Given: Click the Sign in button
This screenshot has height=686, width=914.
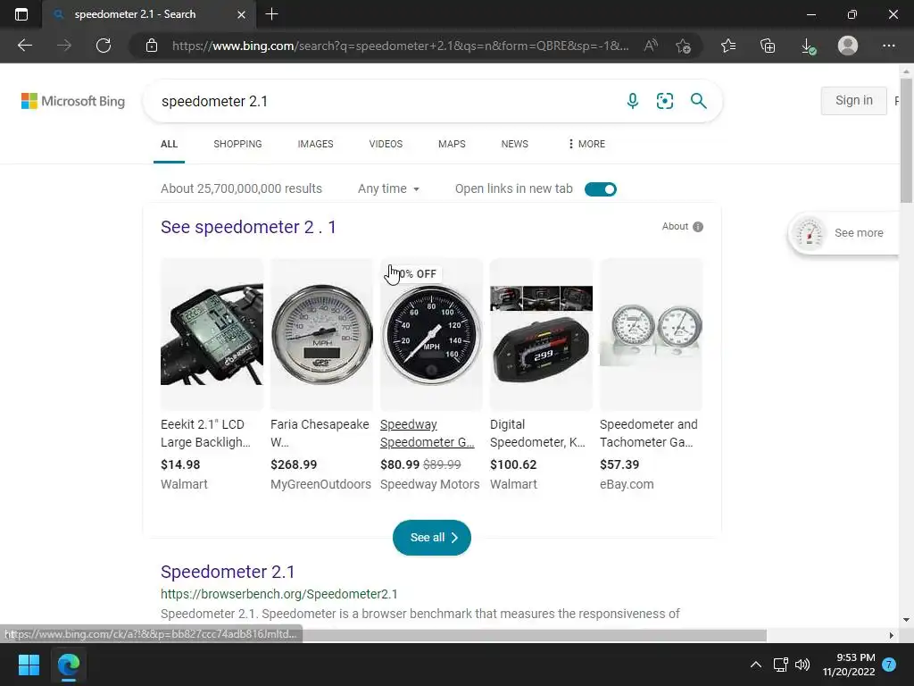Looking at the screenshot, I should click(854, 100).
